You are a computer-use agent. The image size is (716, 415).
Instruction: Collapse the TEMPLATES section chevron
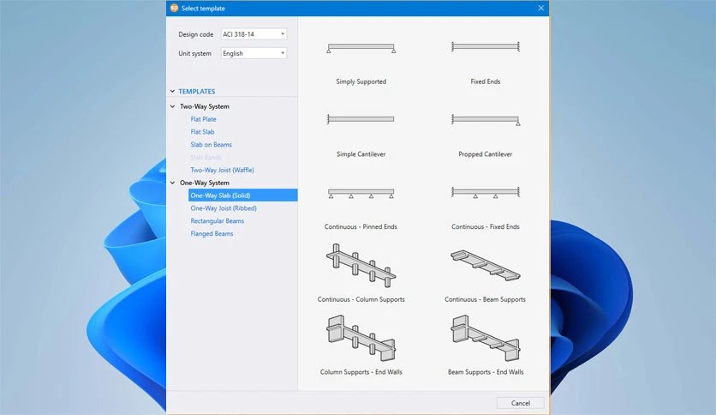(x=173, y=92)
